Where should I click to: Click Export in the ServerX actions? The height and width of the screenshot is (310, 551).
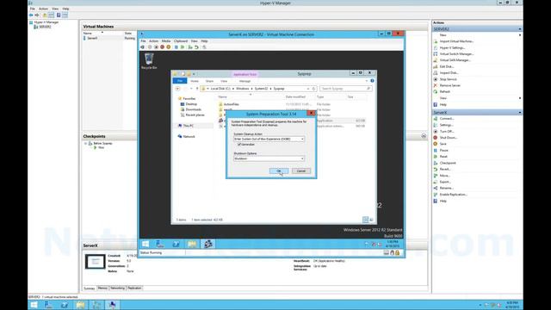pos(445,182)
